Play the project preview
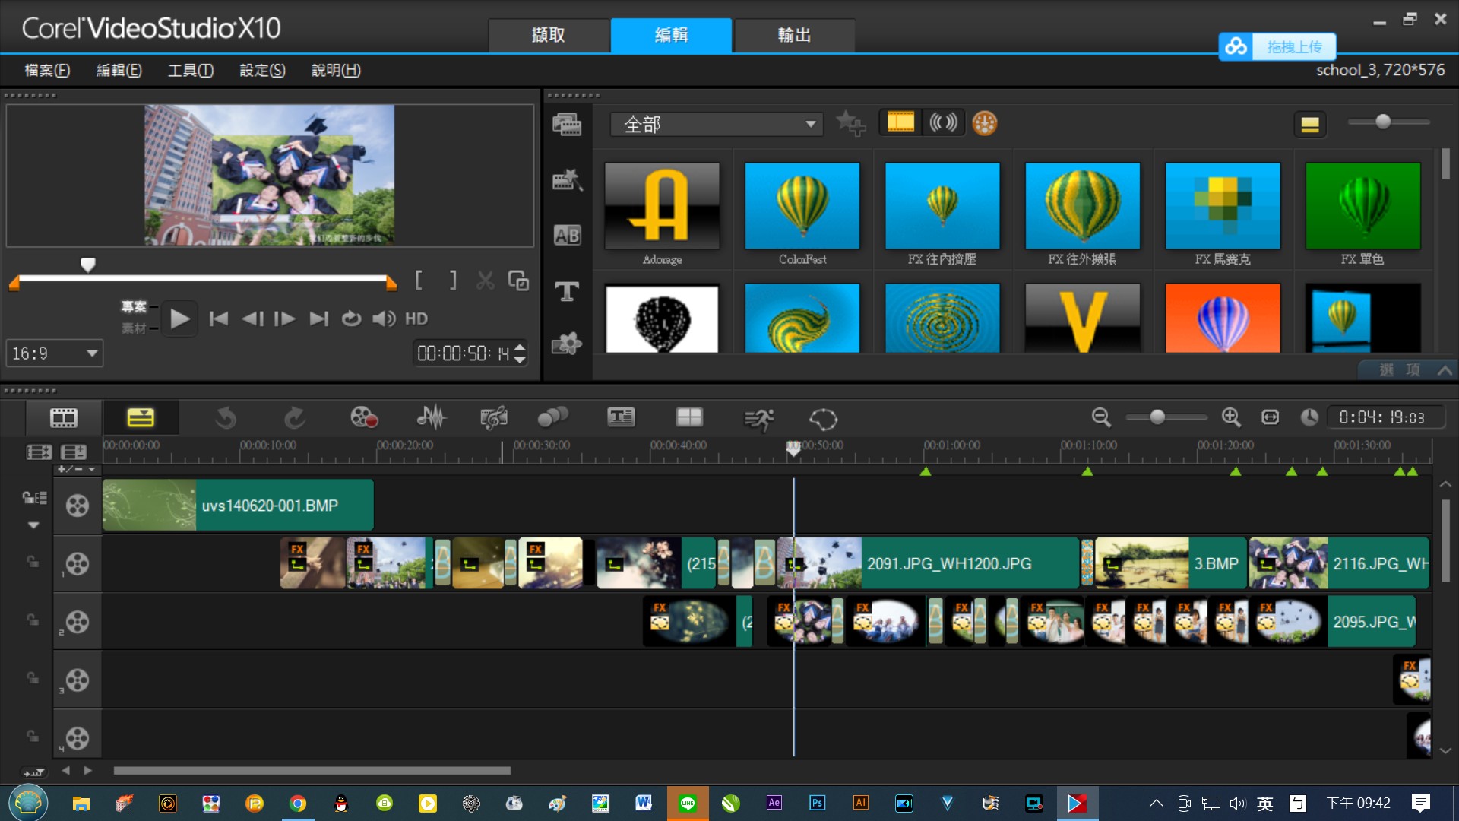 [179, 319]
